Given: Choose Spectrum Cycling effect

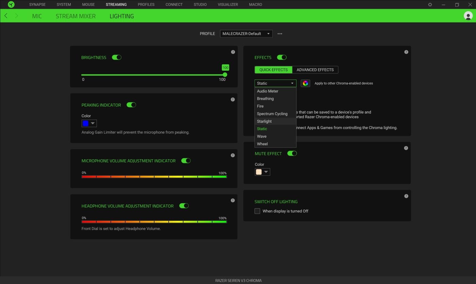Looking at the screenshot, I should pos(275,114).
